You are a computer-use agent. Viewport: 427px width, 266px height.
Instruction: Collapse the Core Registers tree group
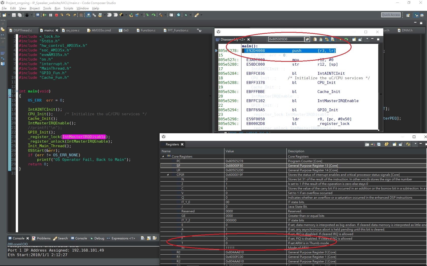[x=163, y=157]
